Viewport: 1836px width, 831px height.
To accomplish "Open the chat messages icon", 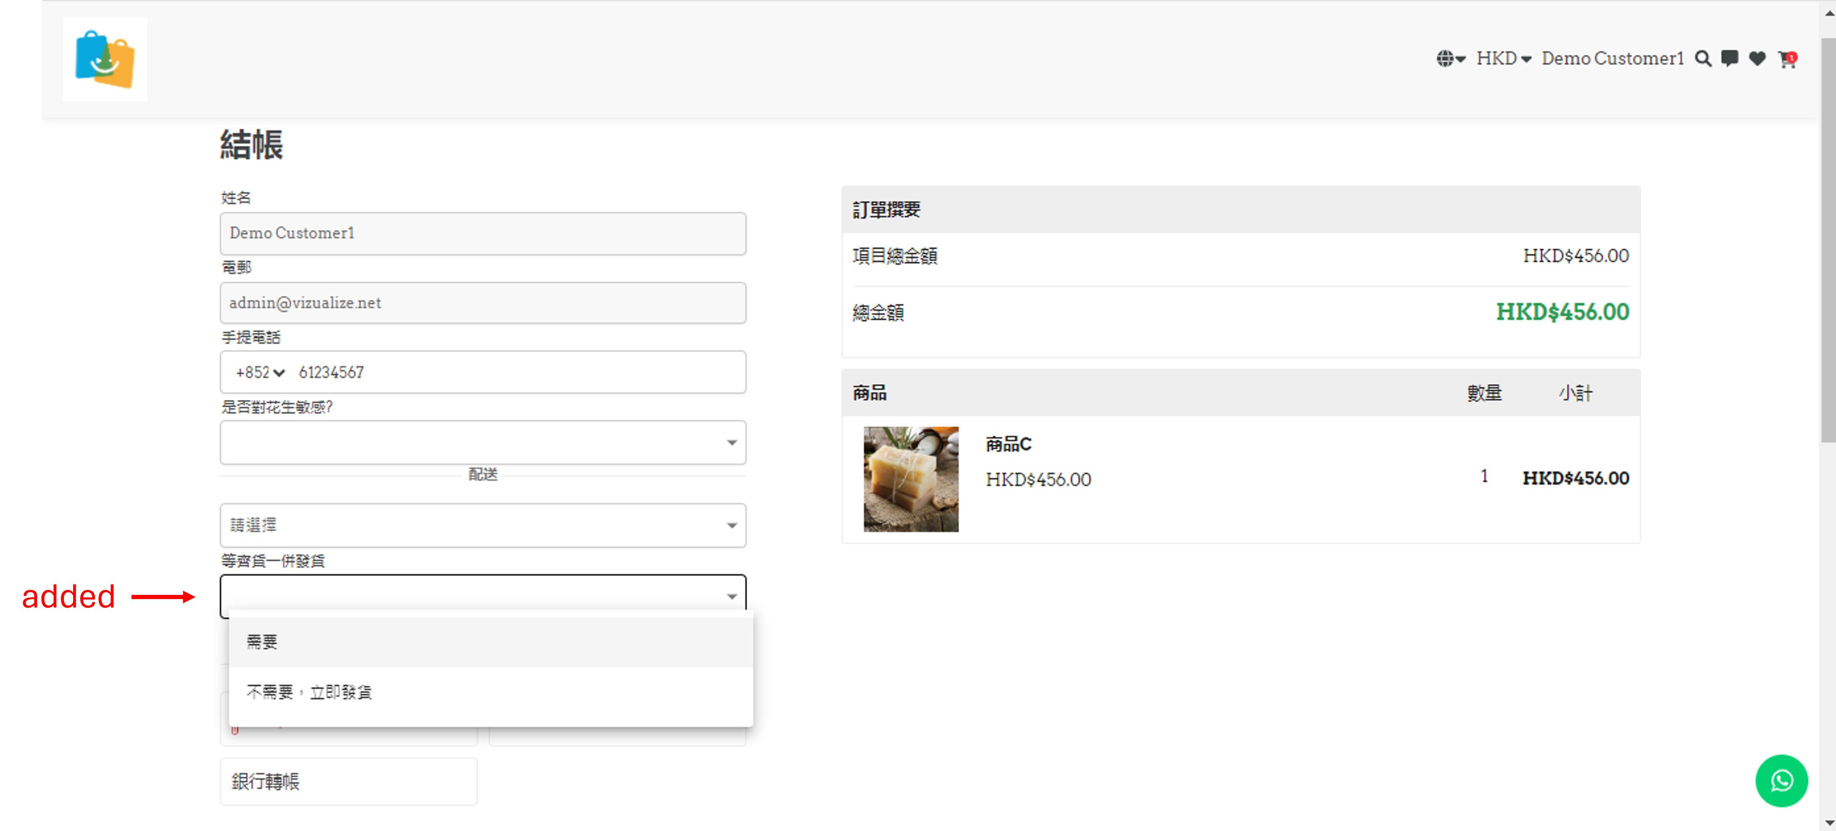I will (1729, 58).
